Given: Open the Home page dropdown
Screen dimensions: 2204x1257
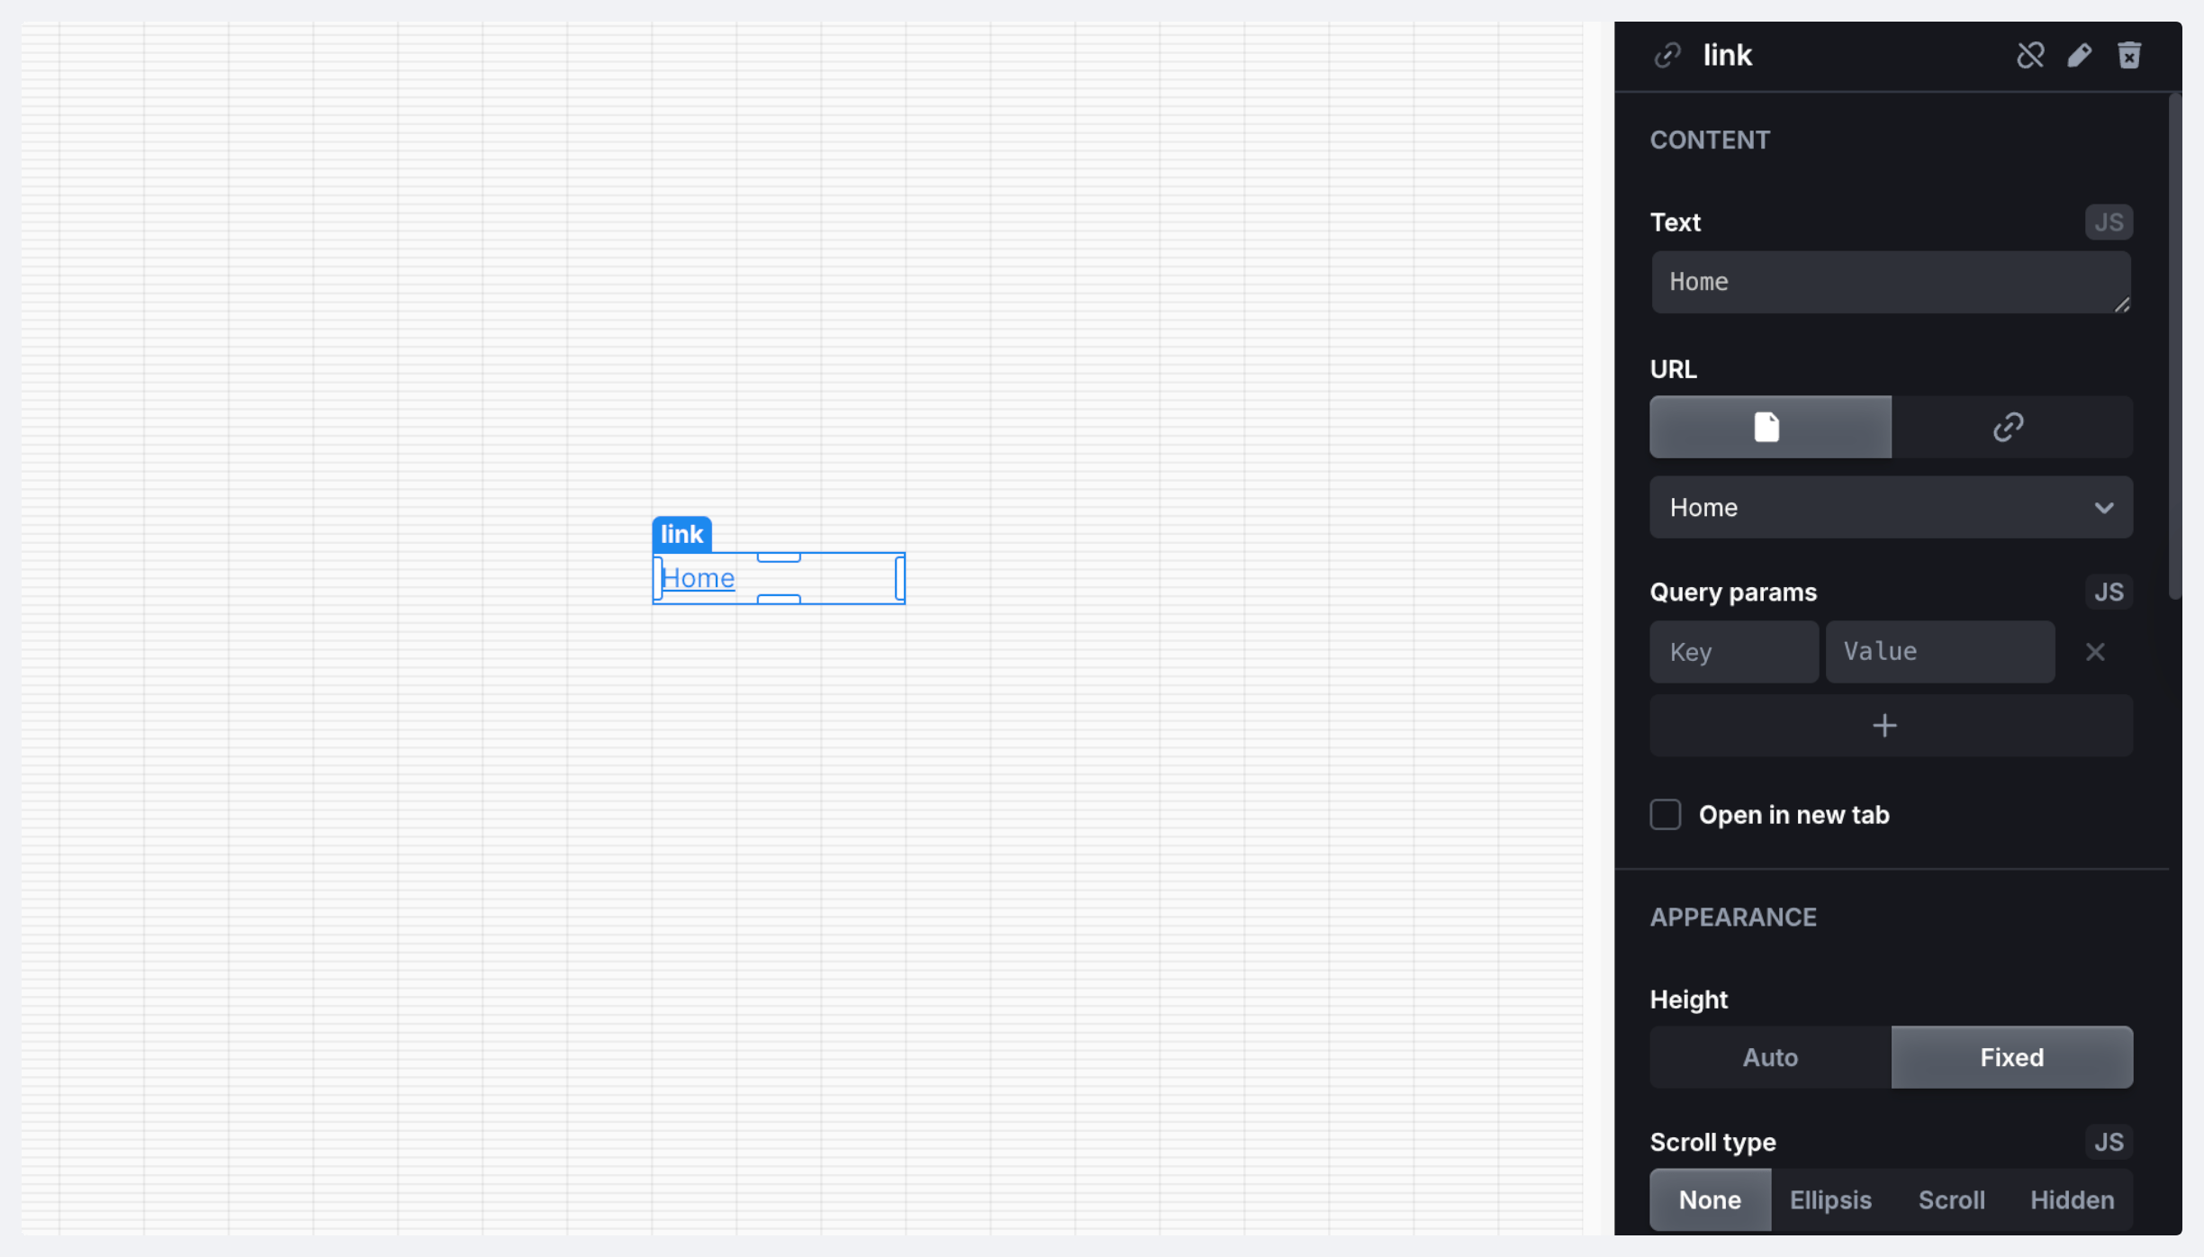Looking at the screenshot, I should 1890,508.
